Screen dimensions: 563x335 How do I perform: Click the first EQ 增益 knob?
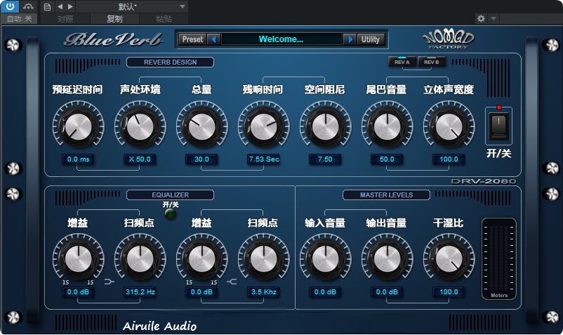79,259
